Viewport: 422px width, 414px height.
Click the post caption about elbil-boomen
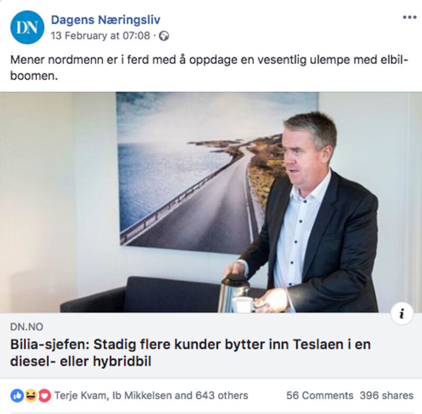pos(209,68)
